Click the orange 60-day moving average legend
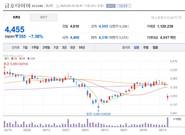The height and width of the screenshot is (135, 185). coord(22,58)
